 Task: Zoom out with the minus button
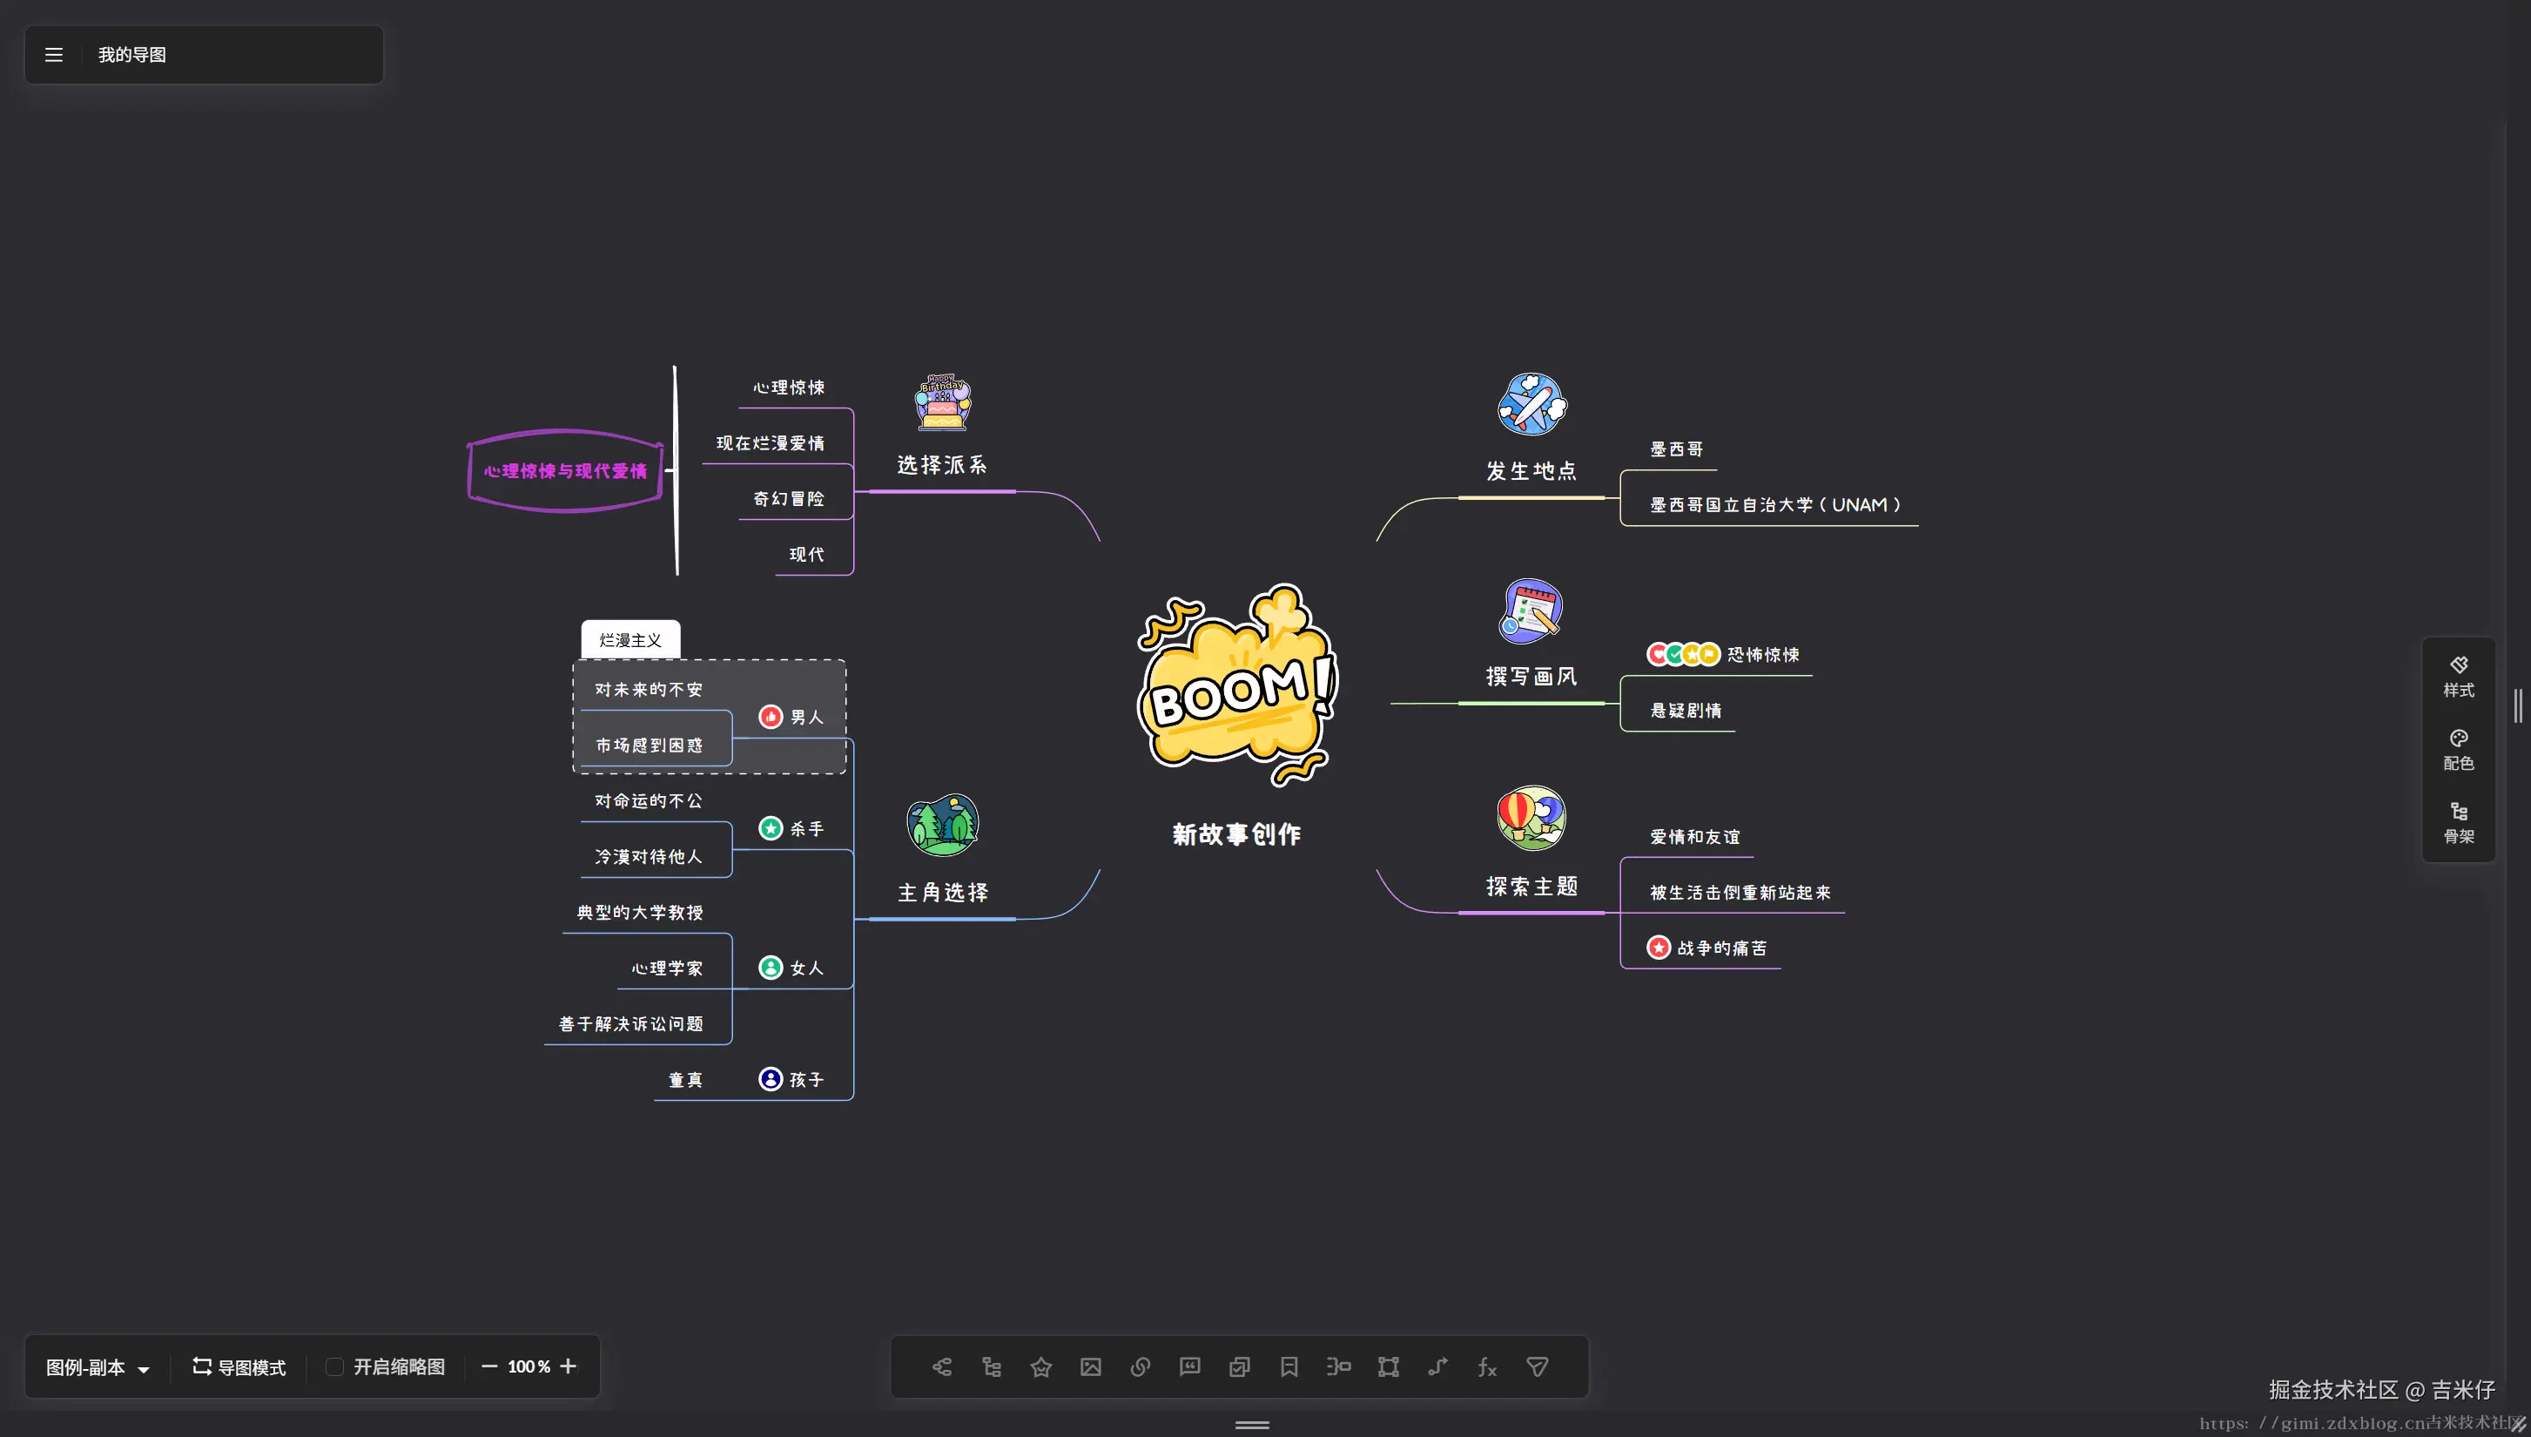pyautogui.click(x=488, y=1366)
